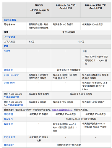Select Pro 模型生成 200 份报告 cell
This screenshot has width=112, height=148.
(x=95, y=76)
